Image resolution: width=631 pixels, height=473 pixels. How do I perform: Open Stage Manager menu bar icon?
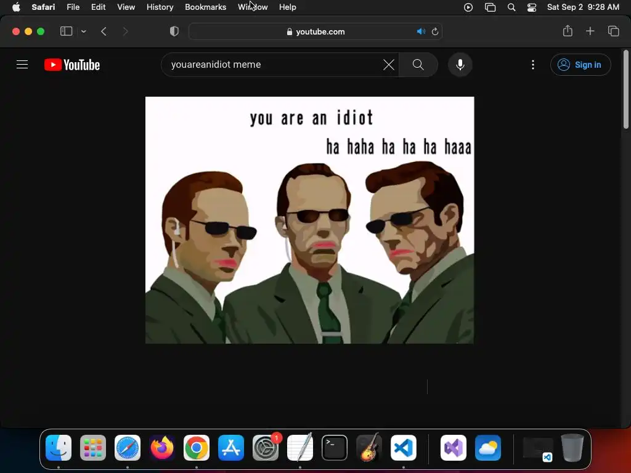click(x=490, y=7)
